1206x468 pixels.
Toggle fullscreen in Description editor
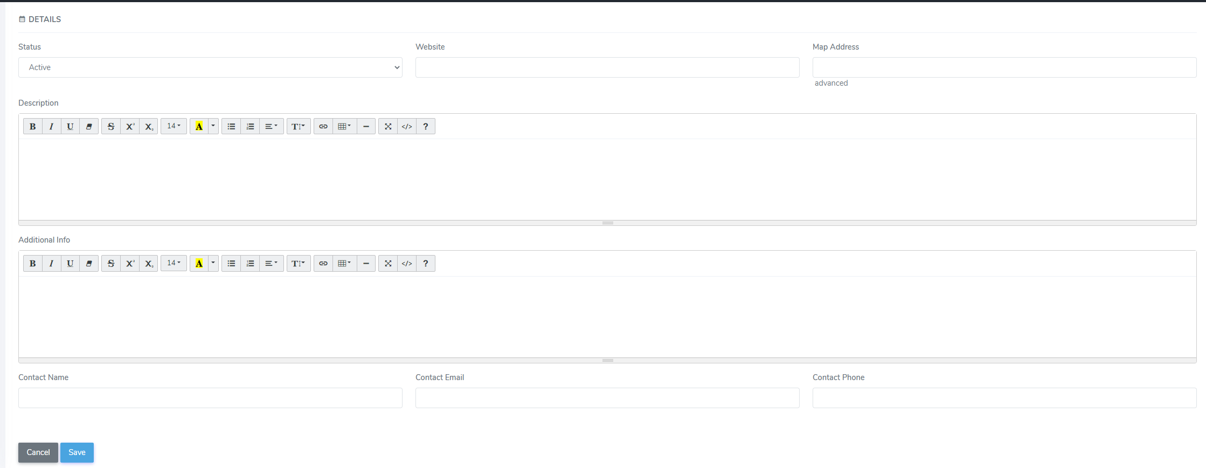(388, 126)
